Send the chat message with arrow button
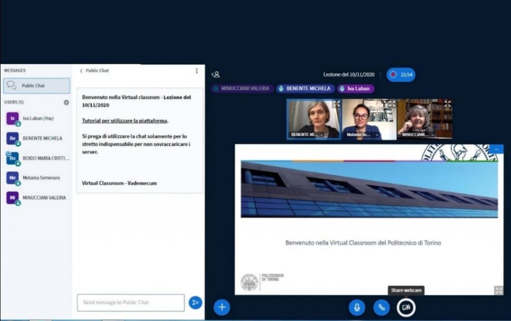The width and height of the screenshot is (511, 321). tap(195, 302)
